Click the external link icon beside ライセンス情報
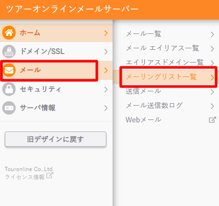Image resolution: width=219 pixels, height=206 pixels. pos(50,175)
